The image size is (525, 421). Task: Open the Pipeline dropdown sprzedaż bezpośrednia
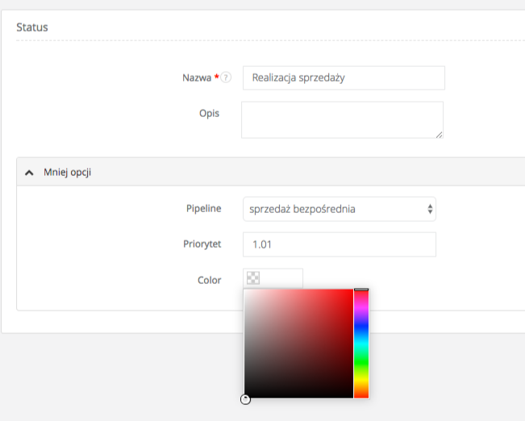(339, 210)
